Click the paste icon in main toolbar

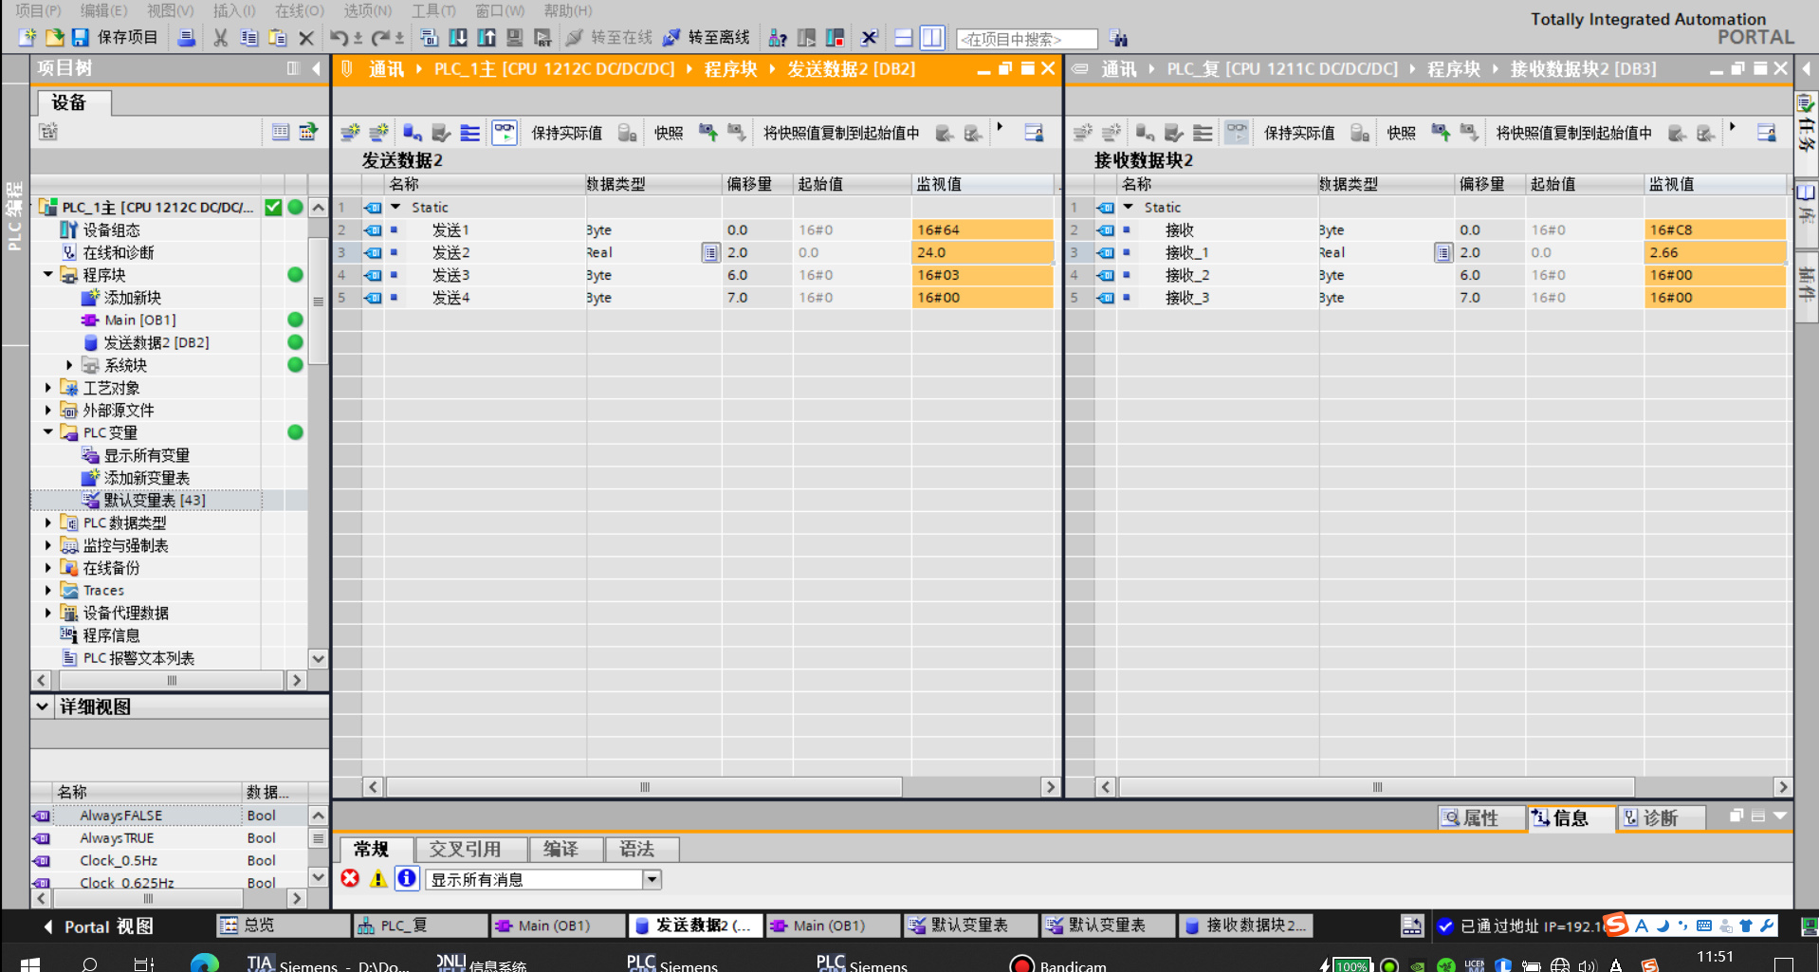[278, 37]
